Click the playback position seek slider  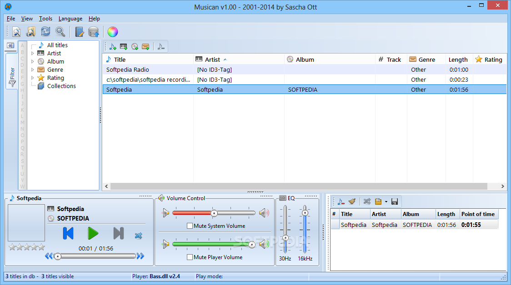[x=95, y=256]
